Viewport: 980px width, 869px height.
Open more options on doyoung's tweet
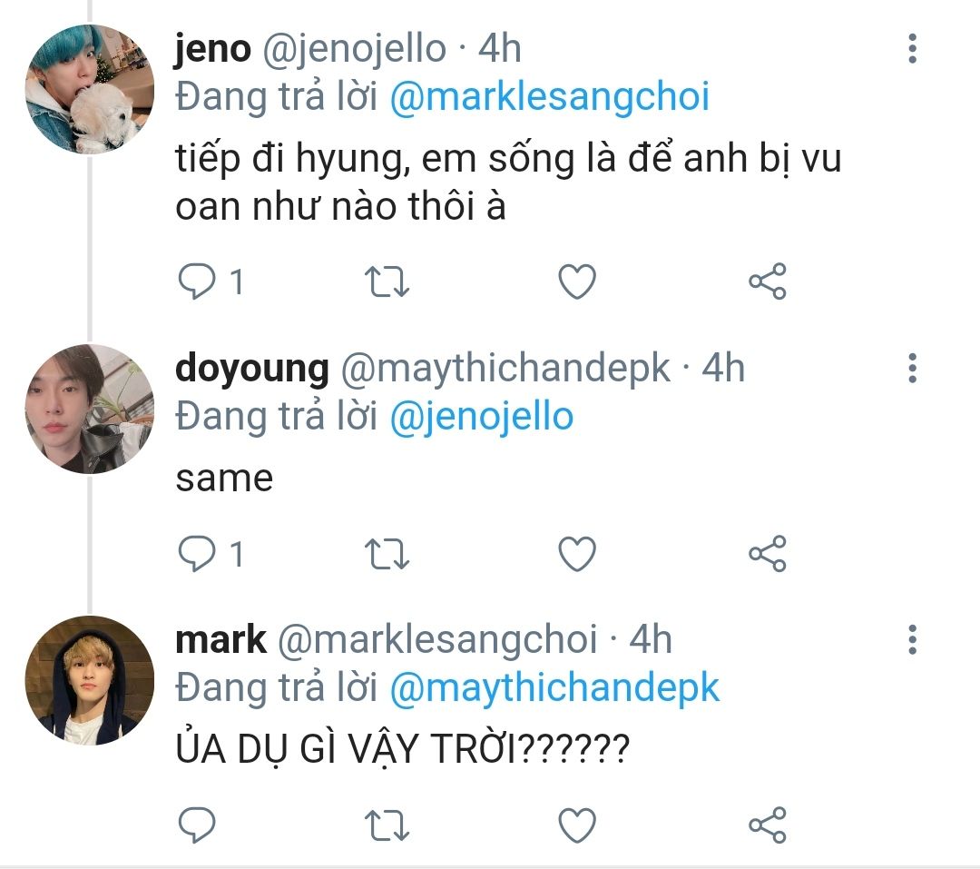913,368
